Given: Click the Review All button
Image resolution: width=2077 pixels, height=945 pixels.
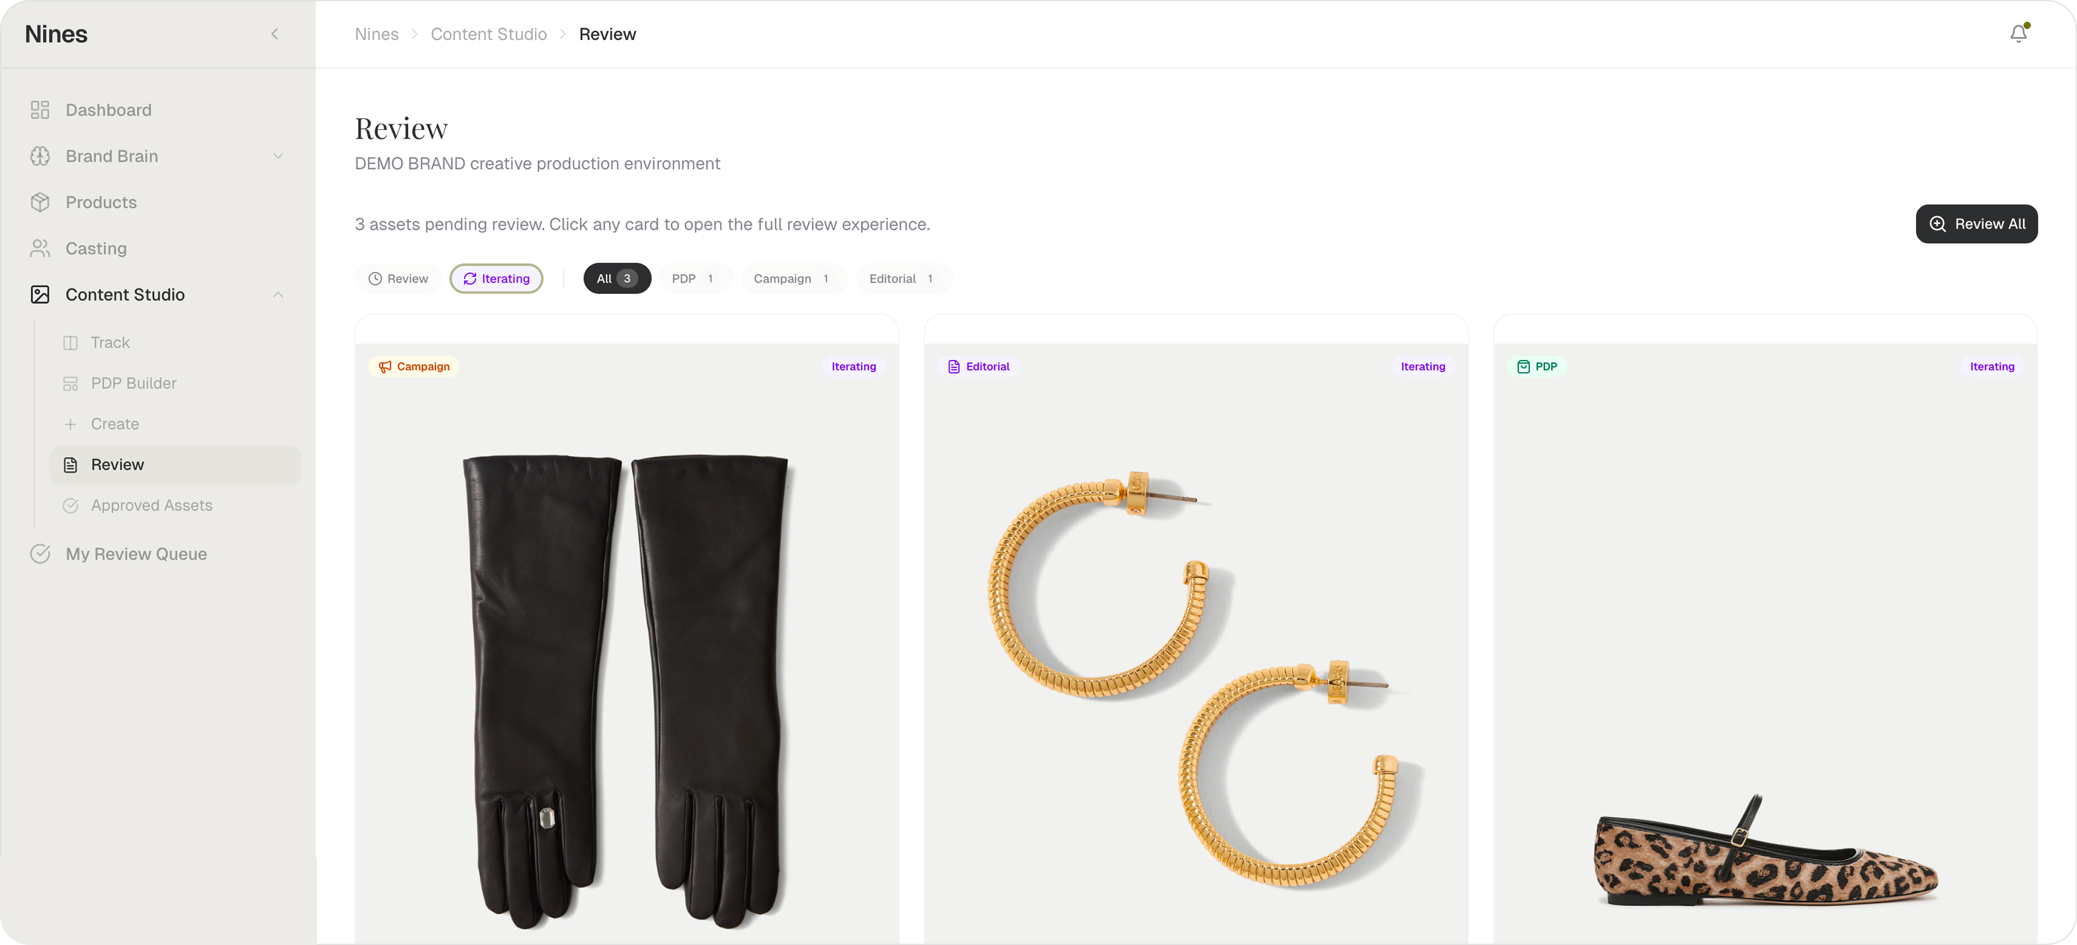Looking at the screenshot, I should [1976, 224].
